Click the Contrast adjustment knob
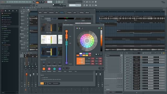This screenshot has height=94, width=167. [x=60, y=63]
